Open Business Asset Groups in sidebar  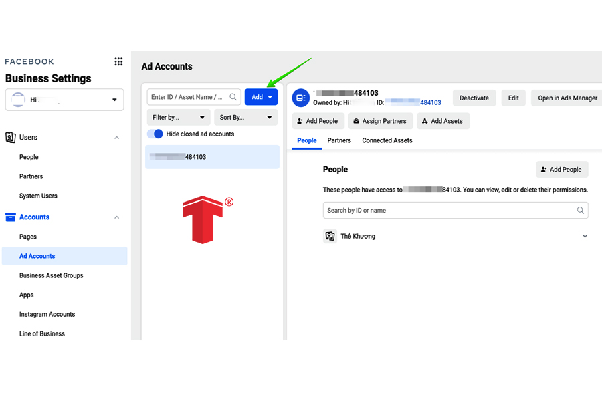tap(51, 275)
